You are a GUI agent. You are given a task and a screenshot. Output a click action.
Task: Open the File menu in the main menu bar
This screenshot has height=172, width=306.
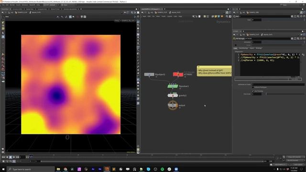[3, 5]
